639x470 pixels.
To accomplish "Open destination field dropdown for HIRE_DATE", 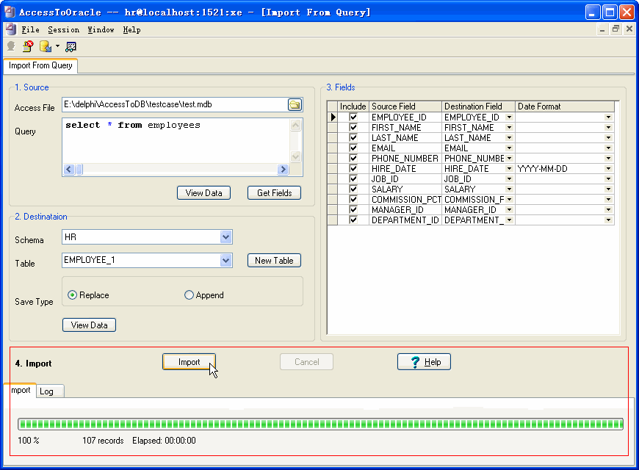I will coord(510,168).
